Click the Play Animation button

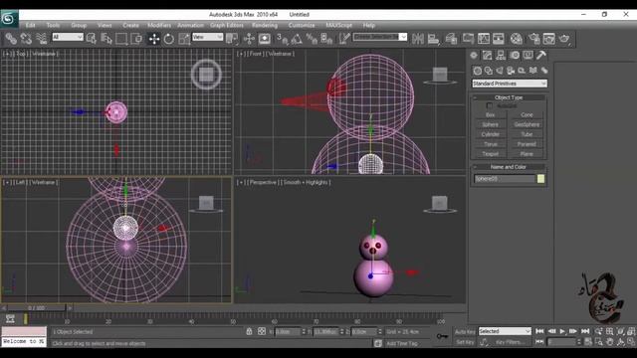[562, 331]
